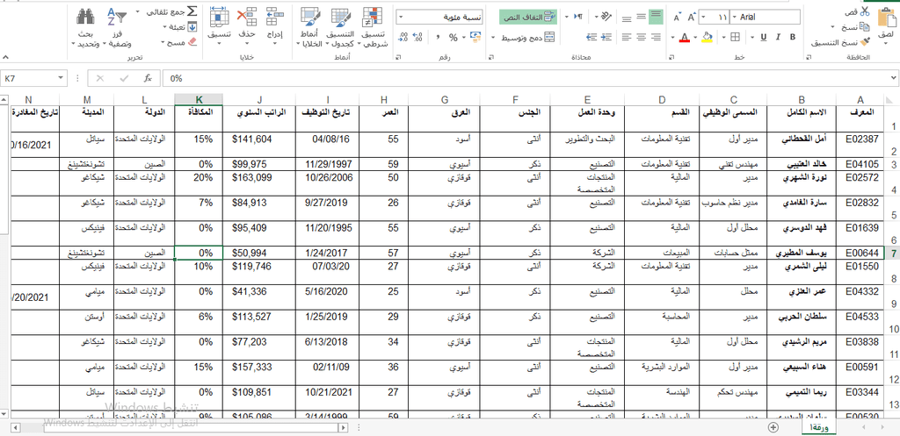Click the Format Painter (نسخ التنسيق) icon

866,42
